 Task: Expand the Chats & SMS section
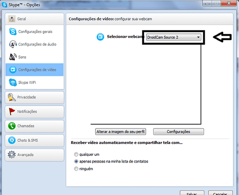pos(35,140)
